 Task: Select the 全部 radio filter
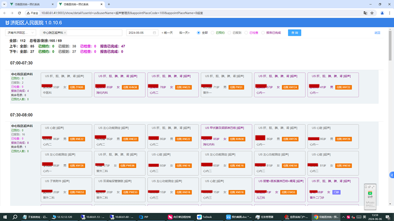pos(199,33)
